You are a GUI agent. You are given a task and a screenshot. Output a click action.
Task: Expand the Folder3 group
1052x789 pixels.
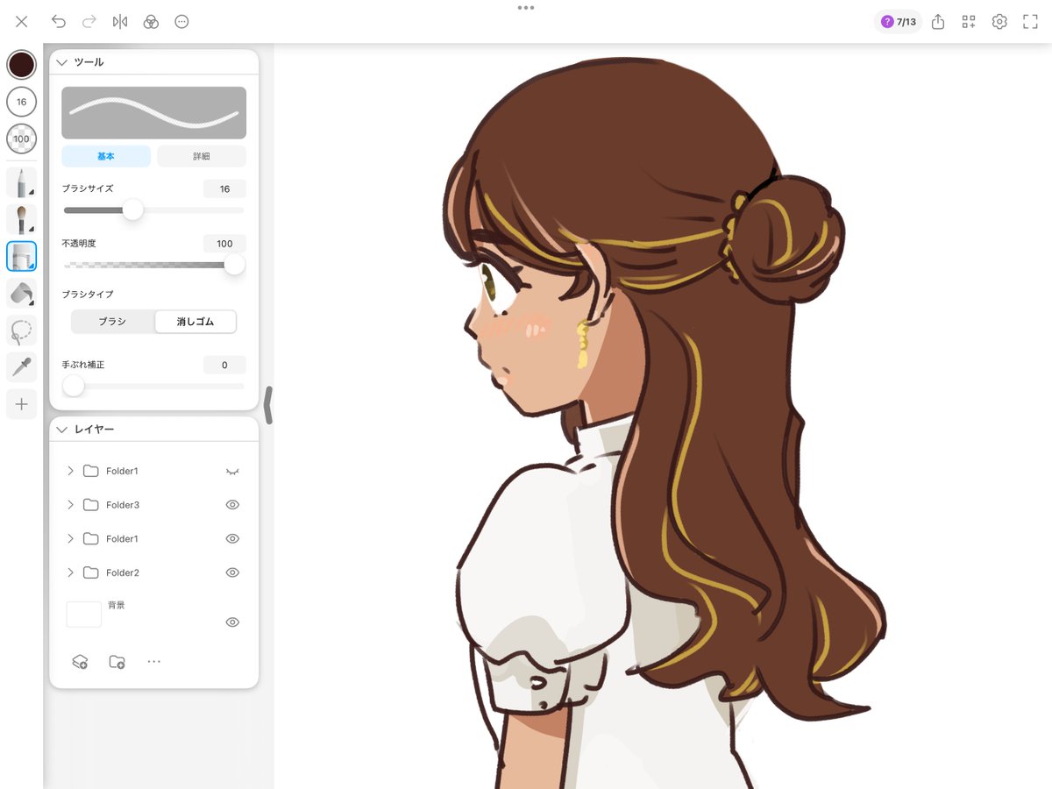coord(71,505)
